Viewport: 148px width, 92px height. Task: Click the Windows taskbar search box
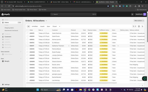51,90
